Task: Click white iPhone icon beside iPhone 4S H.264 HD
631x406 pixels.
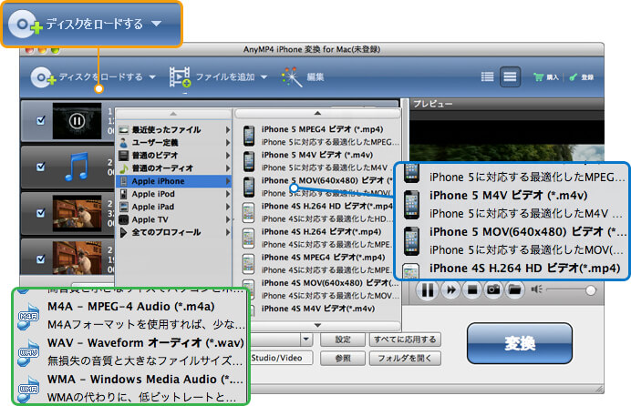Action: (x=249, y=212)
